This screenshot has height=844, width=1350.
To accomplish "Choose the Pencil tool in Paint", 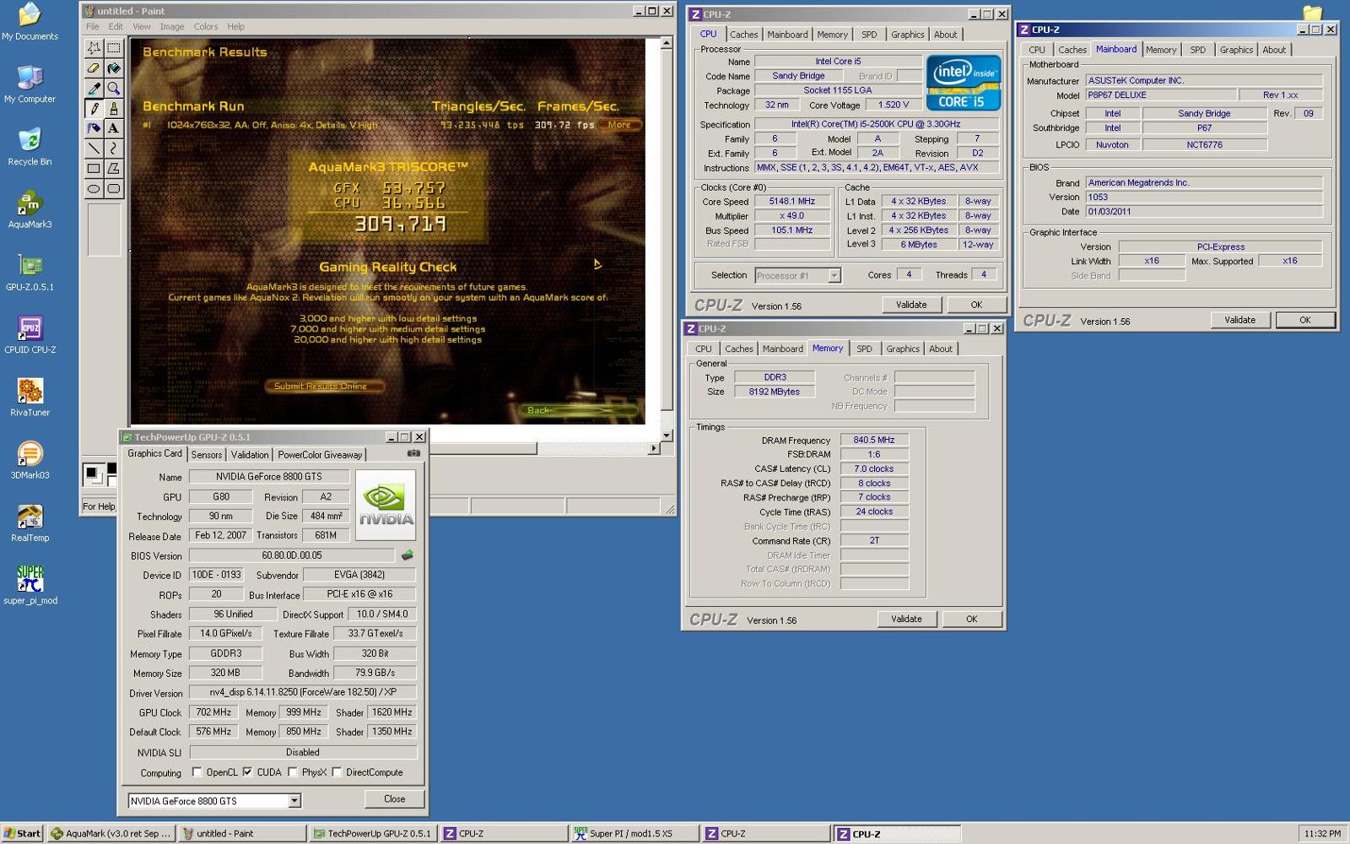I will [x=94, y=109].
